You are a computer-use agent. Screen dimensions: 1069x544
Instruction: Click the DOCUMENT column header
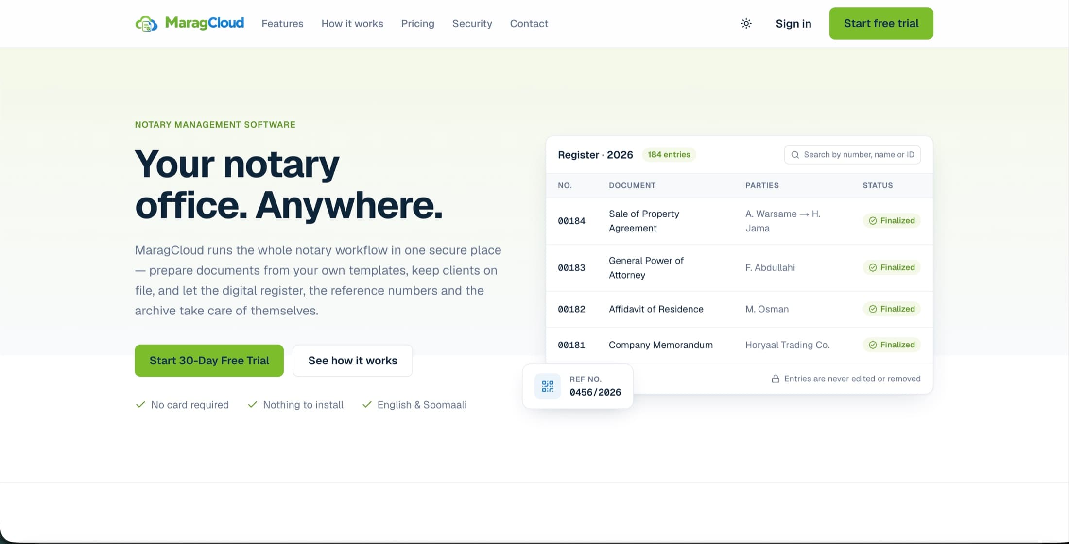pyautogui.click(x=632, y=185)
